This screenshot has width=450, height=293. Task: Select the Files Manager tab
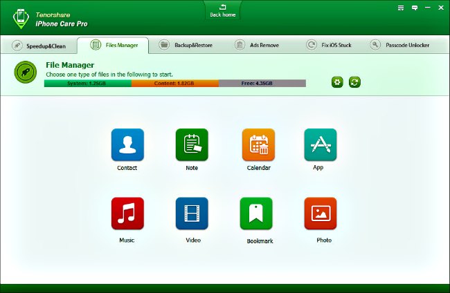pyautogui.click(x=113, y=45)
